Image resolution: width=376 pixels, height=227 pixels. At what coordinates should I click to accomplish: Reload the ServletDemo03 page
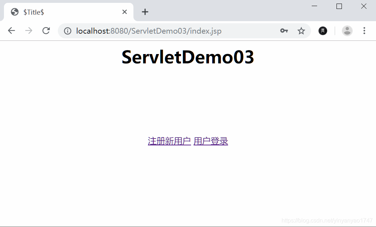tap(46, 31)
